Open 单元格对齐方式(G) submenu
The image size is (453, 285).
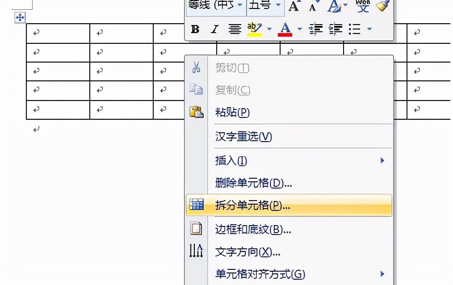click(x=289, y=274)
